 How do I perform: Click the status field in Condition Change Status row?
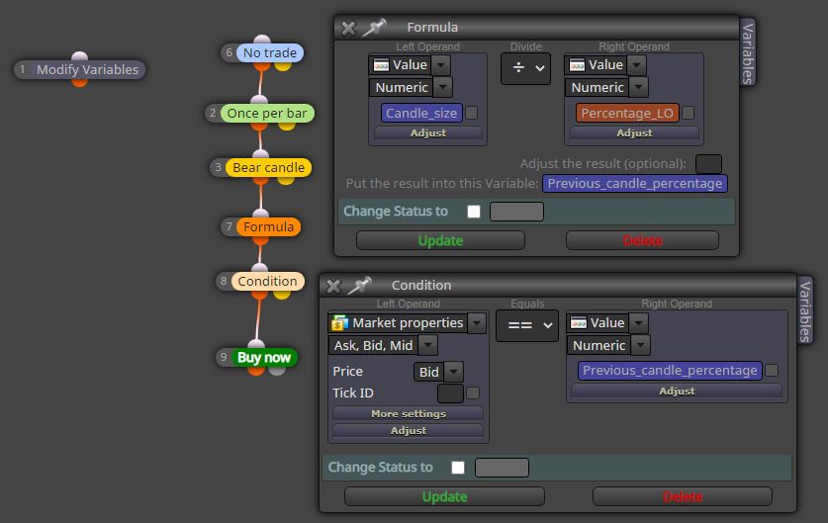[502, 468]
